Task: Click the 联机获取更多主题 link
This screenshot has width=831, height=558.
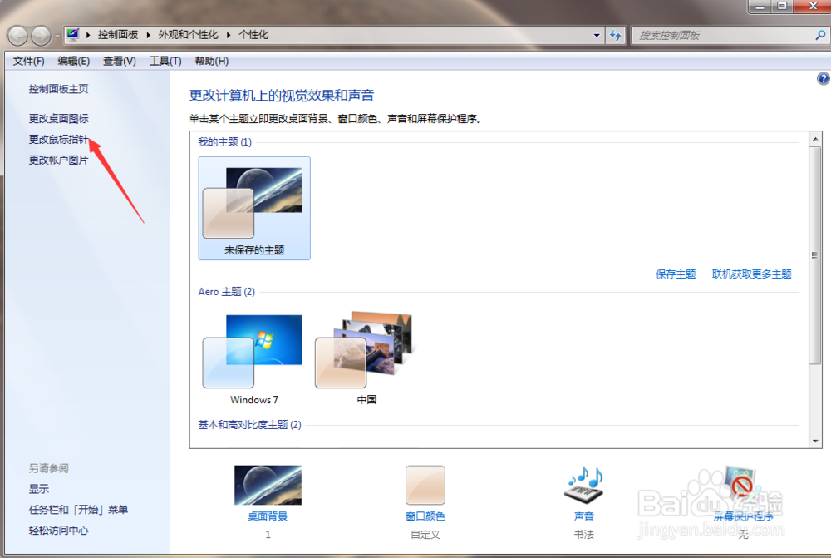Action: [752, 274]
